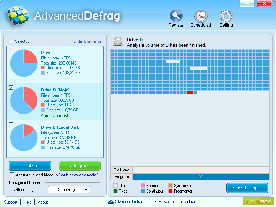Click the Sparse pink legend swatch
This screenshot has width=276, height=207.
(x=143, y=186)
